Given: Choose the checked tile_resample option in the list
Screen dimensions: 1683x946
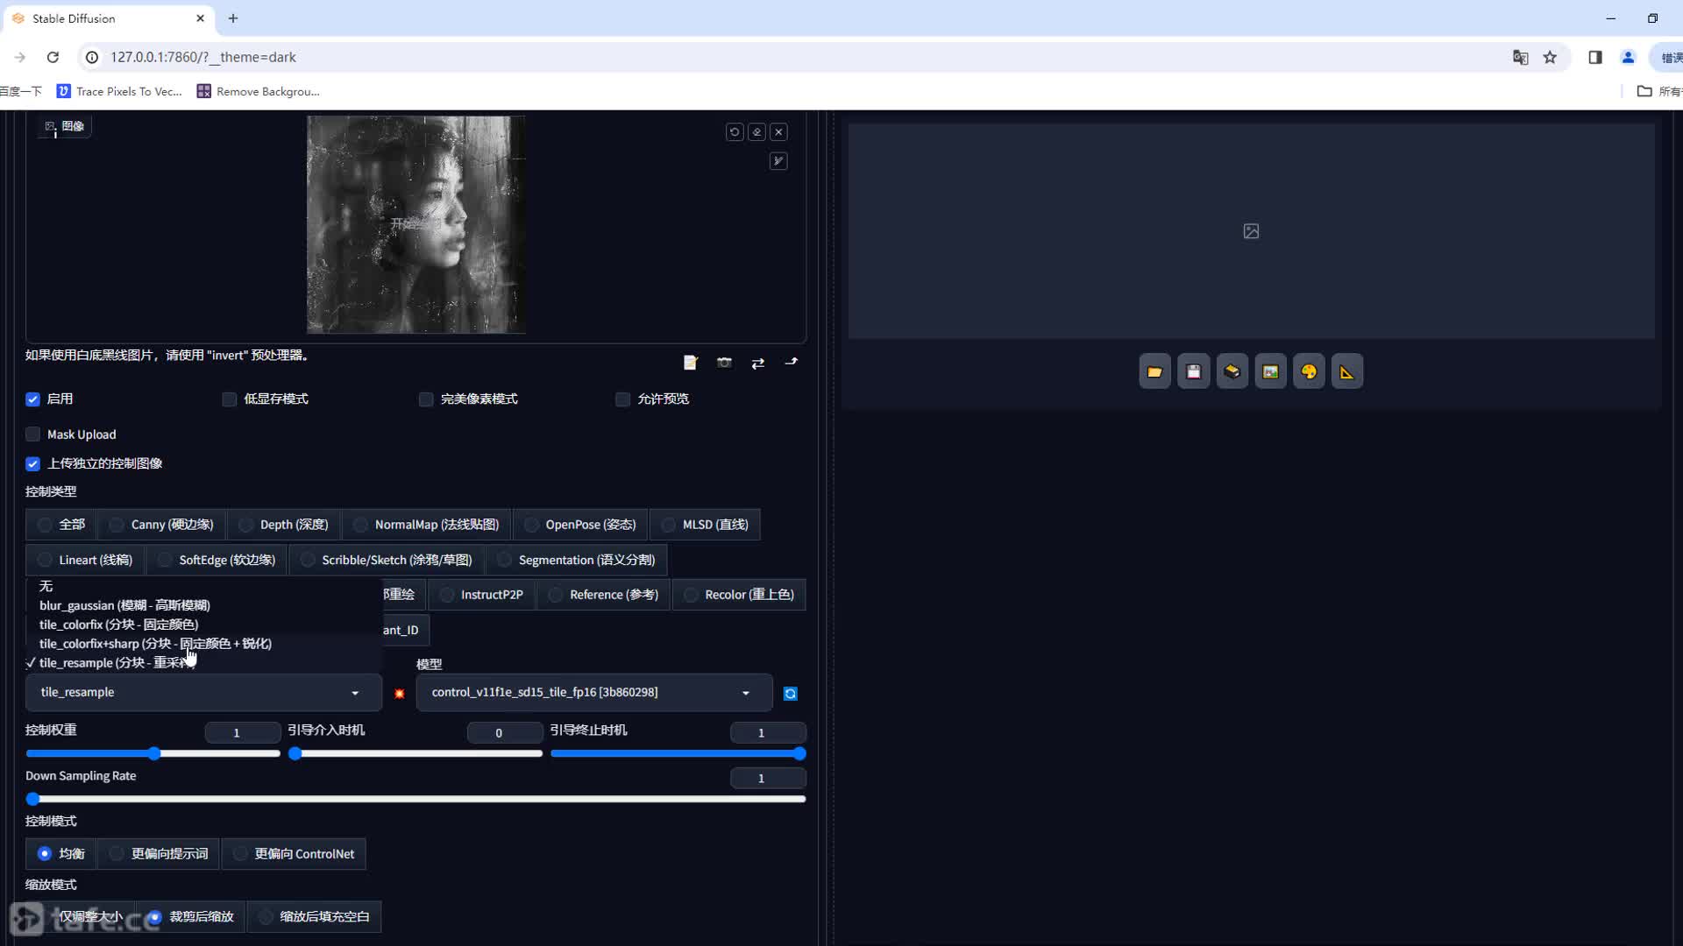Looking at the screenshot, I should click(204, 663).
